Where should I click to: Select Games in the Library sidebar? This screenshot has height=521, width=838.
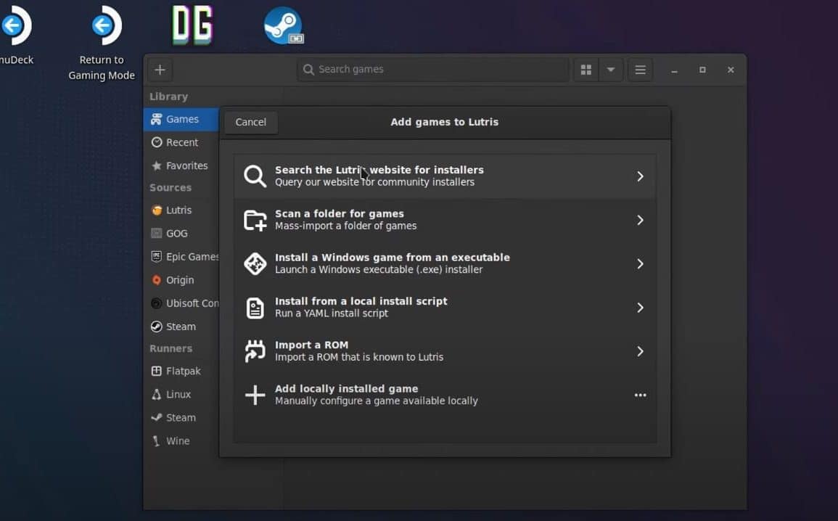[181, 119]
